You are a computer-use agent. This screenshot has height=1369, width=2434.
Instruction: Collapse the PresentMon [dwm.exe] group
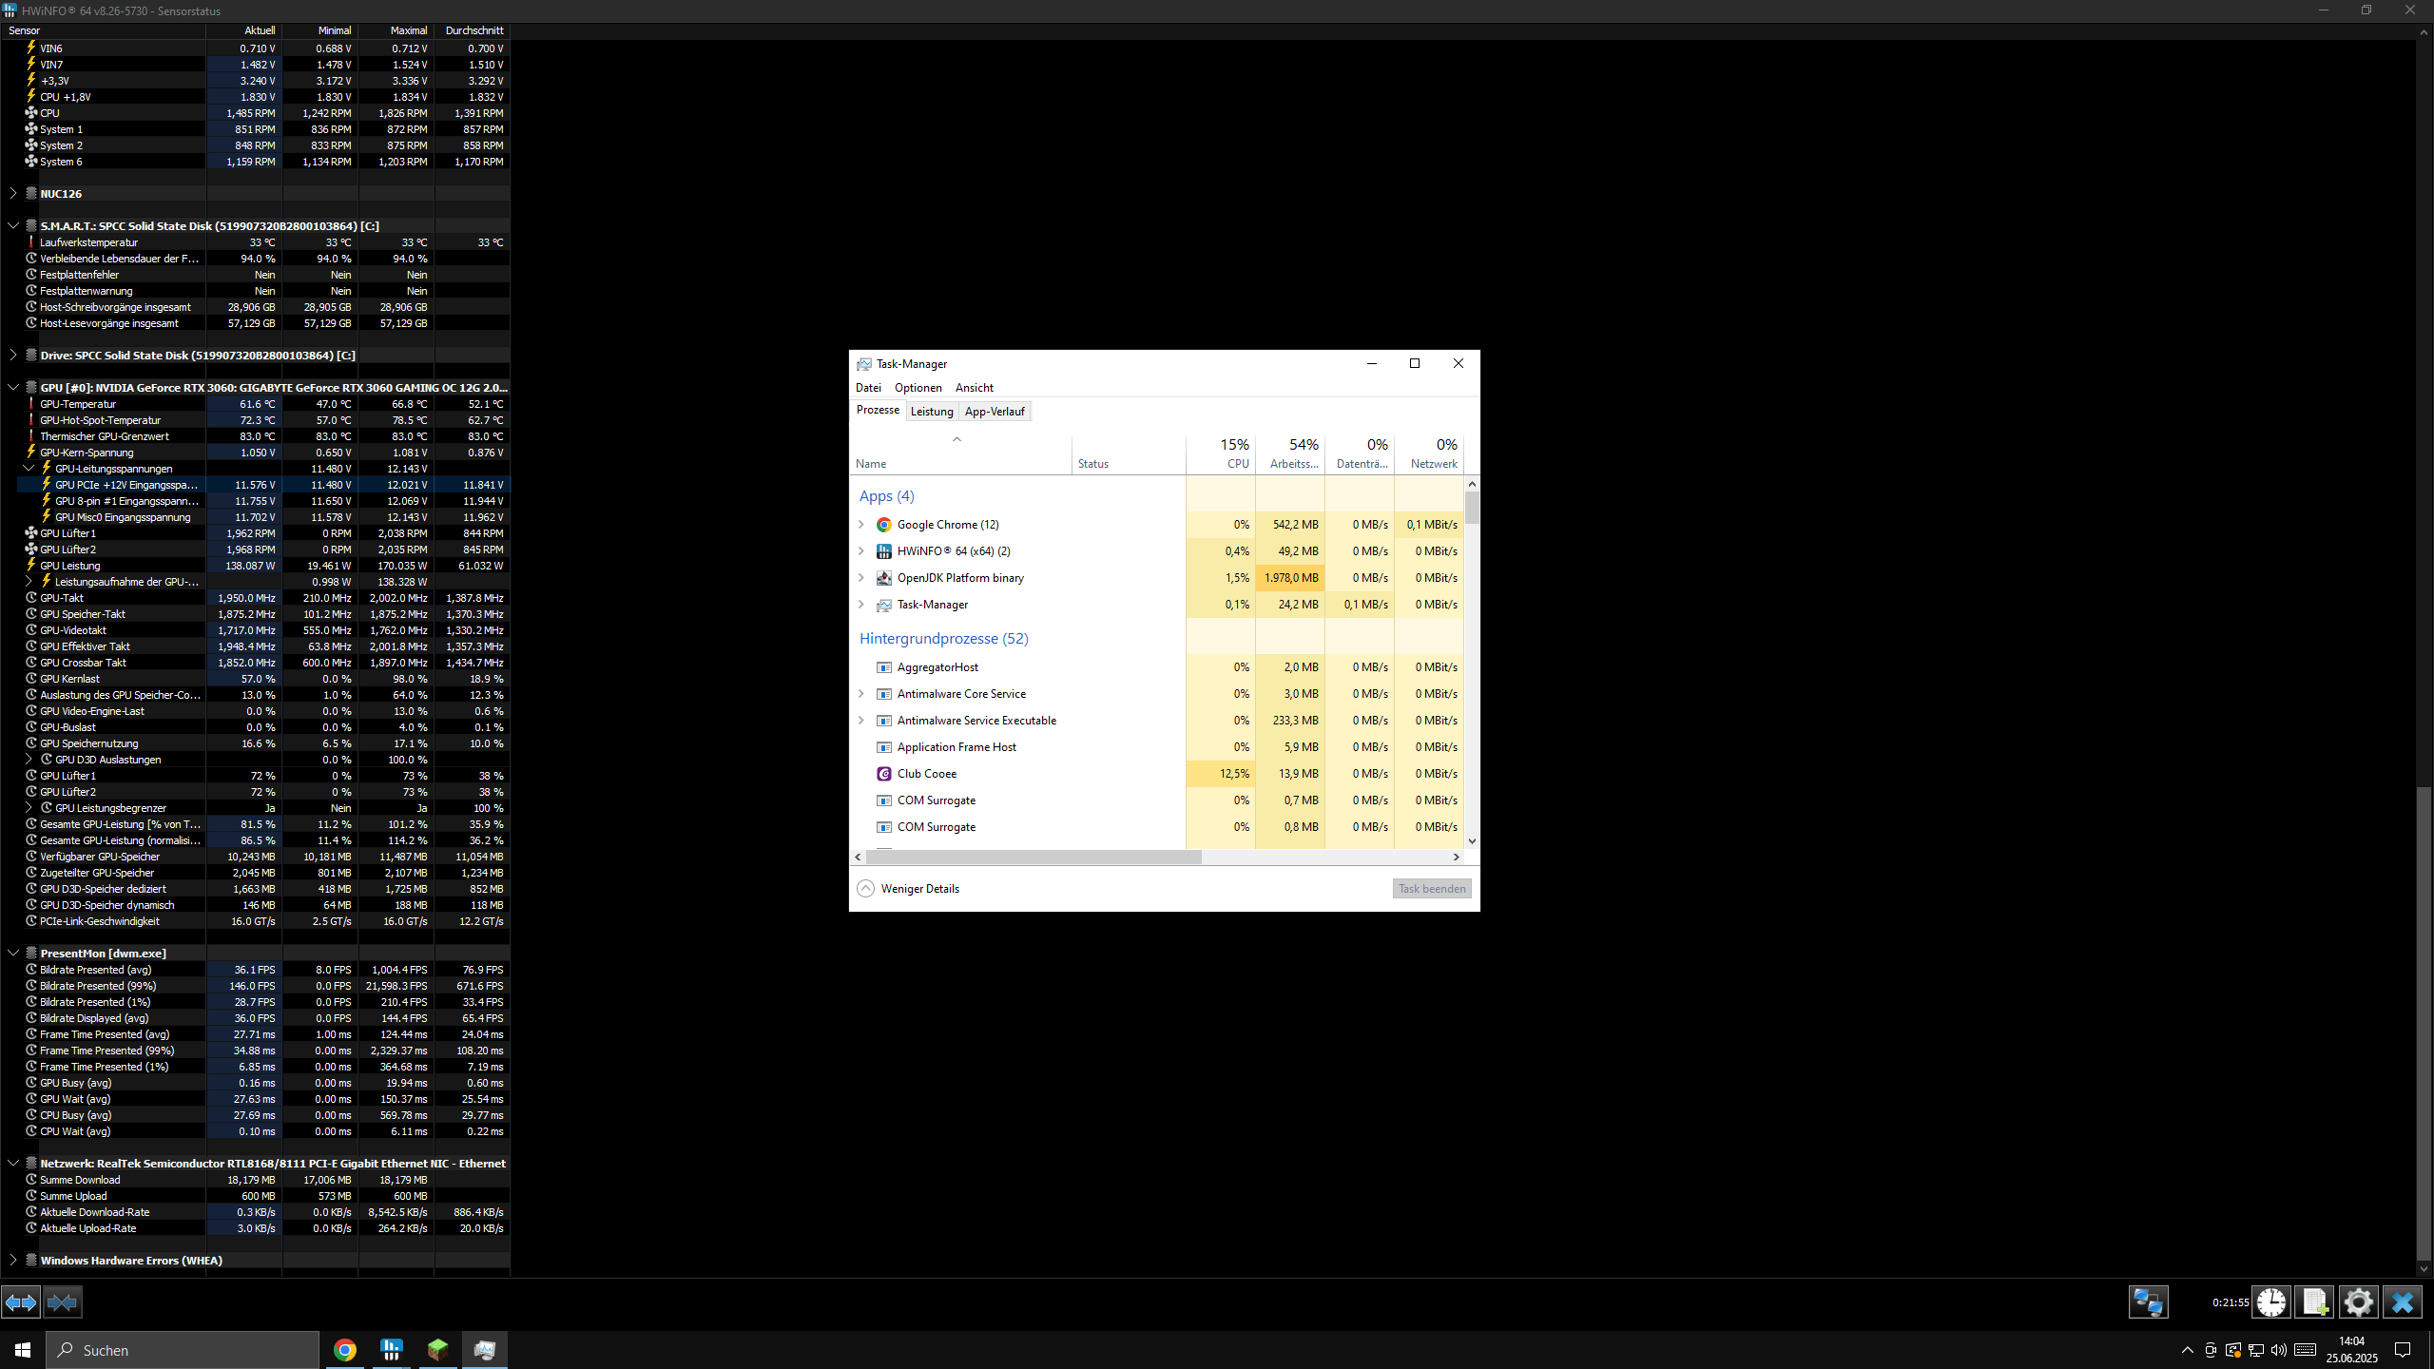(13, 953)
